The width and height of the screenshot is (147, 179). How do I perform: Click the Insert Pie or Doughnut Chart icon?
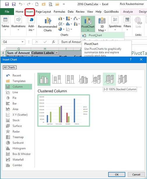[60, 29]
